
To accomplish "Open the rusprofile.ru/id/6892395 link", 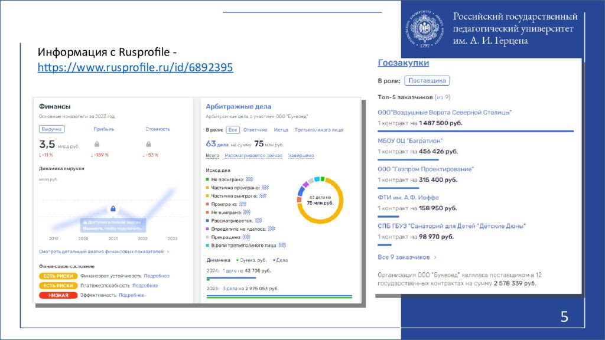I will 135,67.
